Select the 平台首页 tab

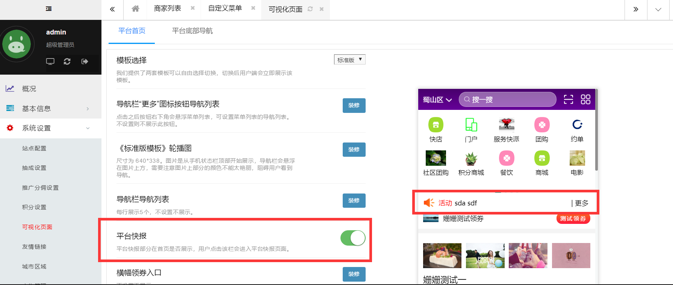(x=132, y=31)
